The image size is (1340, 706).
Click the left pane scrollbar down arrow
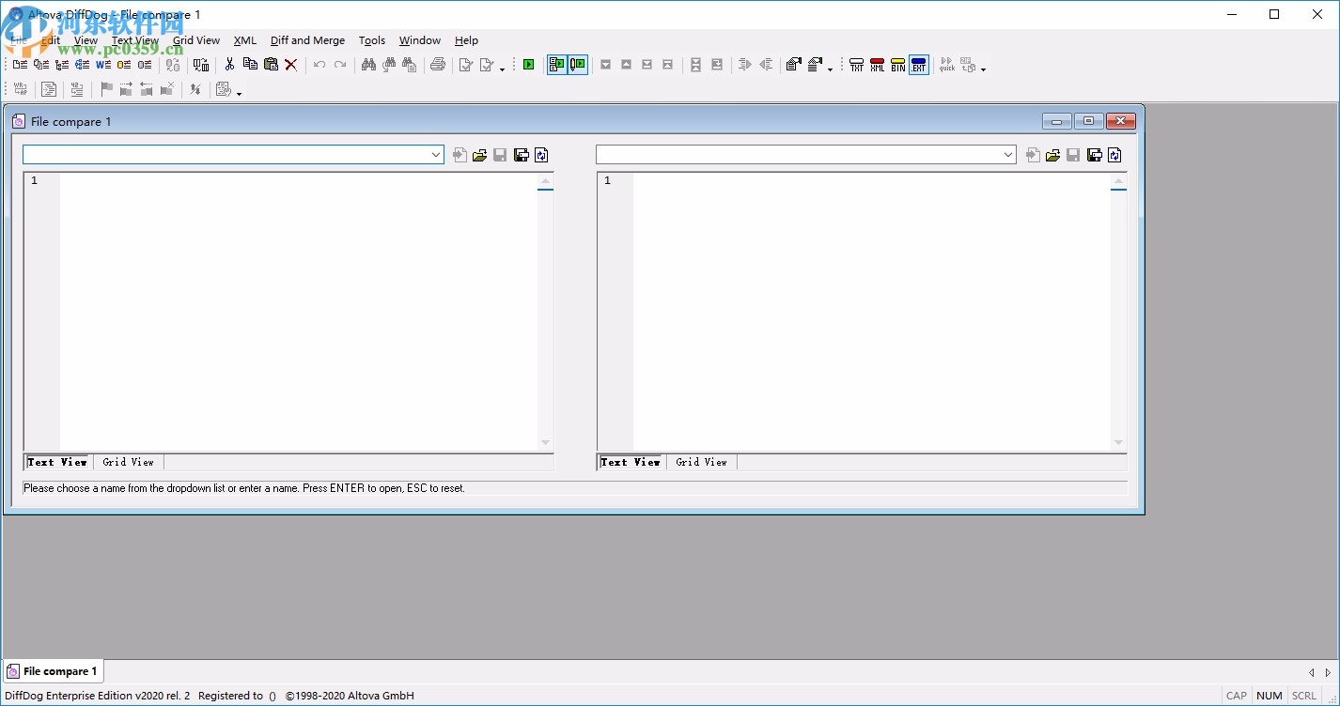click(x=545, y=443)
